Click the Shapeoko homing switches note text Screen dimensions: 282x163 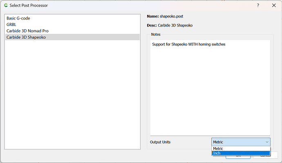[x=189, y=44]
